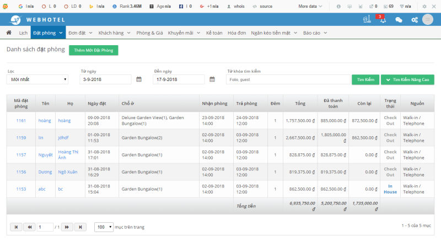This screenshot has width=441, height=247.
Task: Open booking code 1153 link
Action: (x=21, y=189)
